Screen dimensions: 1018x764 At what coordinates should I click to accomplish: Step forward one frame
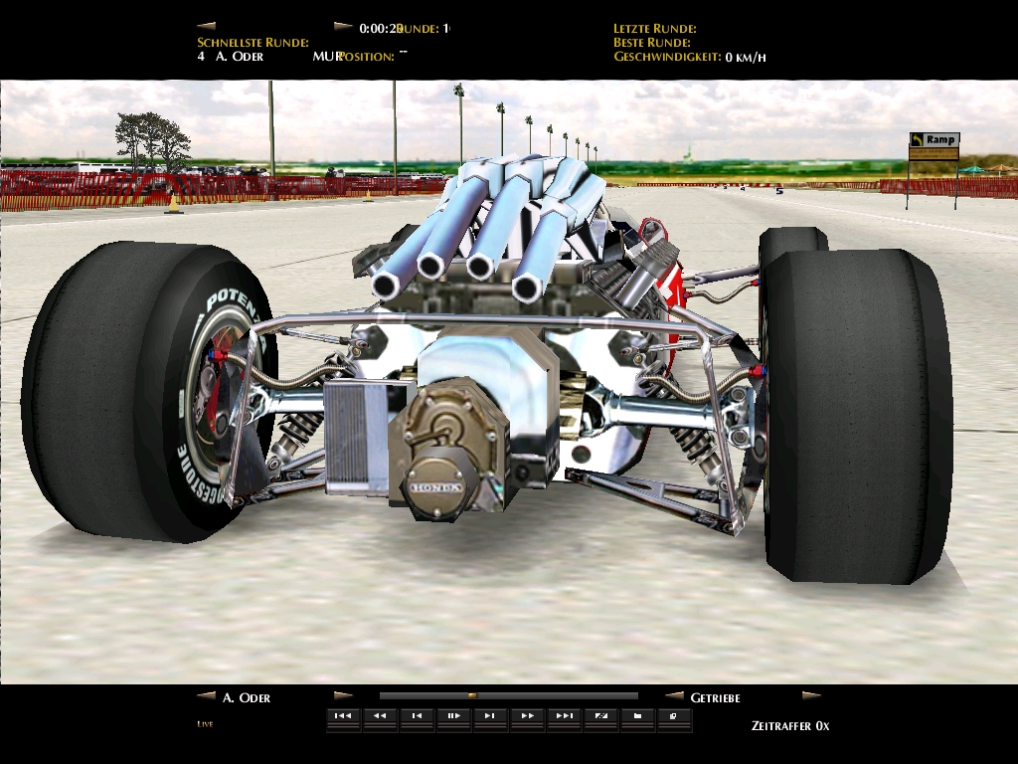(x=490, y=715)
